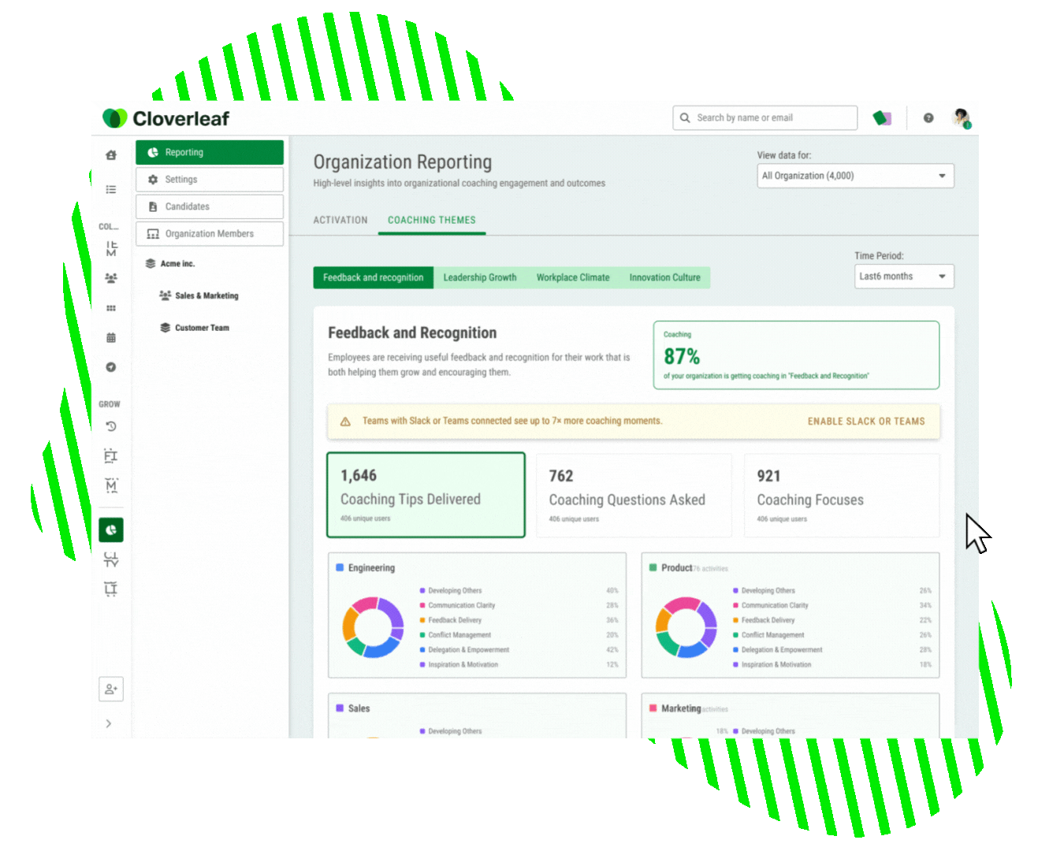Collapse the sidebar with the chevron arrow
Image resolution: width=1064 pixels, height=851 pixels.
pyautogui.click(x=109, y=723)
